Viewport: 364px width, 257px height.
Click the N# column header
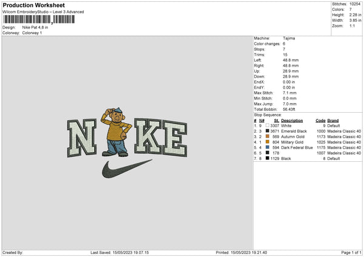pyautogui.click(x=261, y=121)
